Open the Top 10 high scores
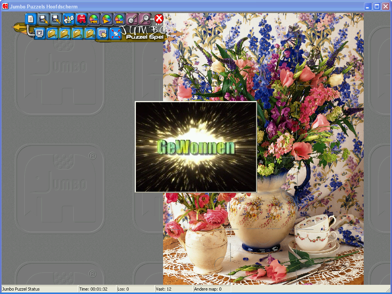This screenshot has width=392, height=294. tap(69, 19)
